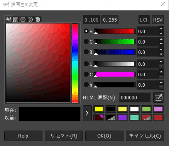Increase the C value with up arrow
The image size is (169, 146).
(x=161, y=72)
